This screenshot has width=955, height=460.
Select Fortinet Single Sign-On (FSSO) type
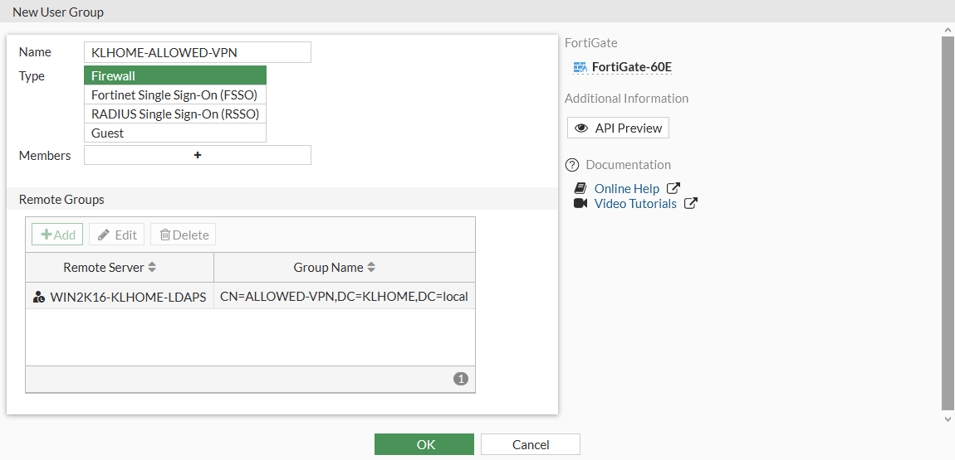pos(175,95)
